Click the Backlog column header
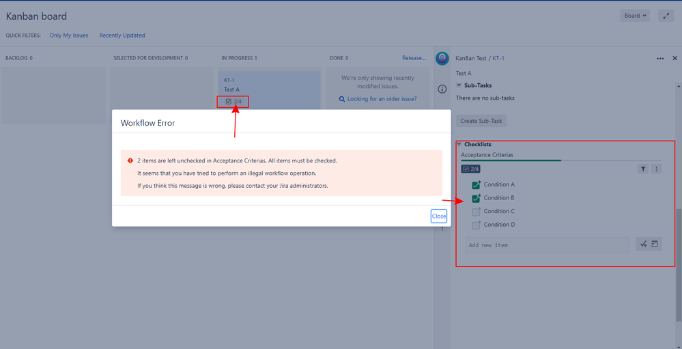Viewport: 682px width, 349px height. [18, 58]
